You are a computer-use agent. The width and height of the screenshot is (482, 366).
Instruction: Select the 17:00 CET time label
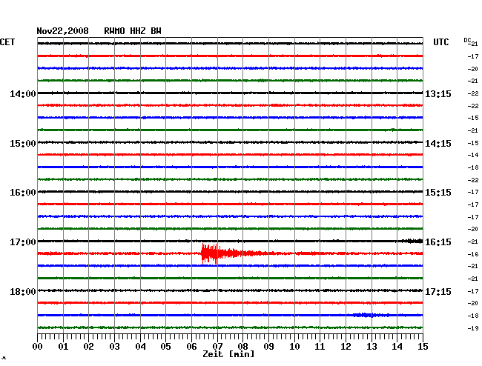[x=23, y=242]
